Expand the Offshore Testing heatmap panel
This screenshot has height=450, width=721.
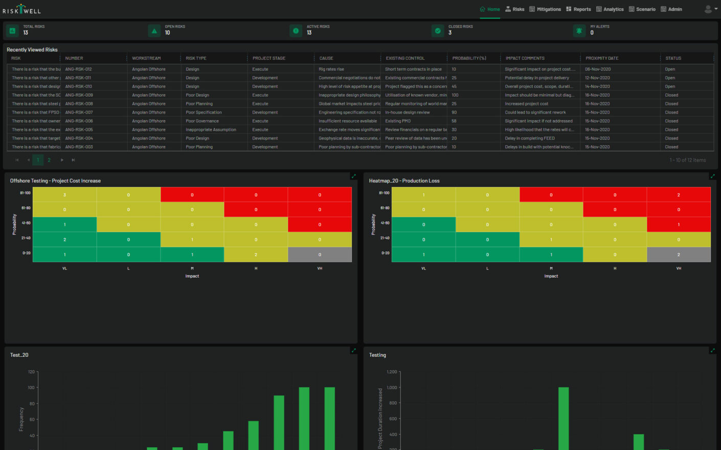pos(353,176)
